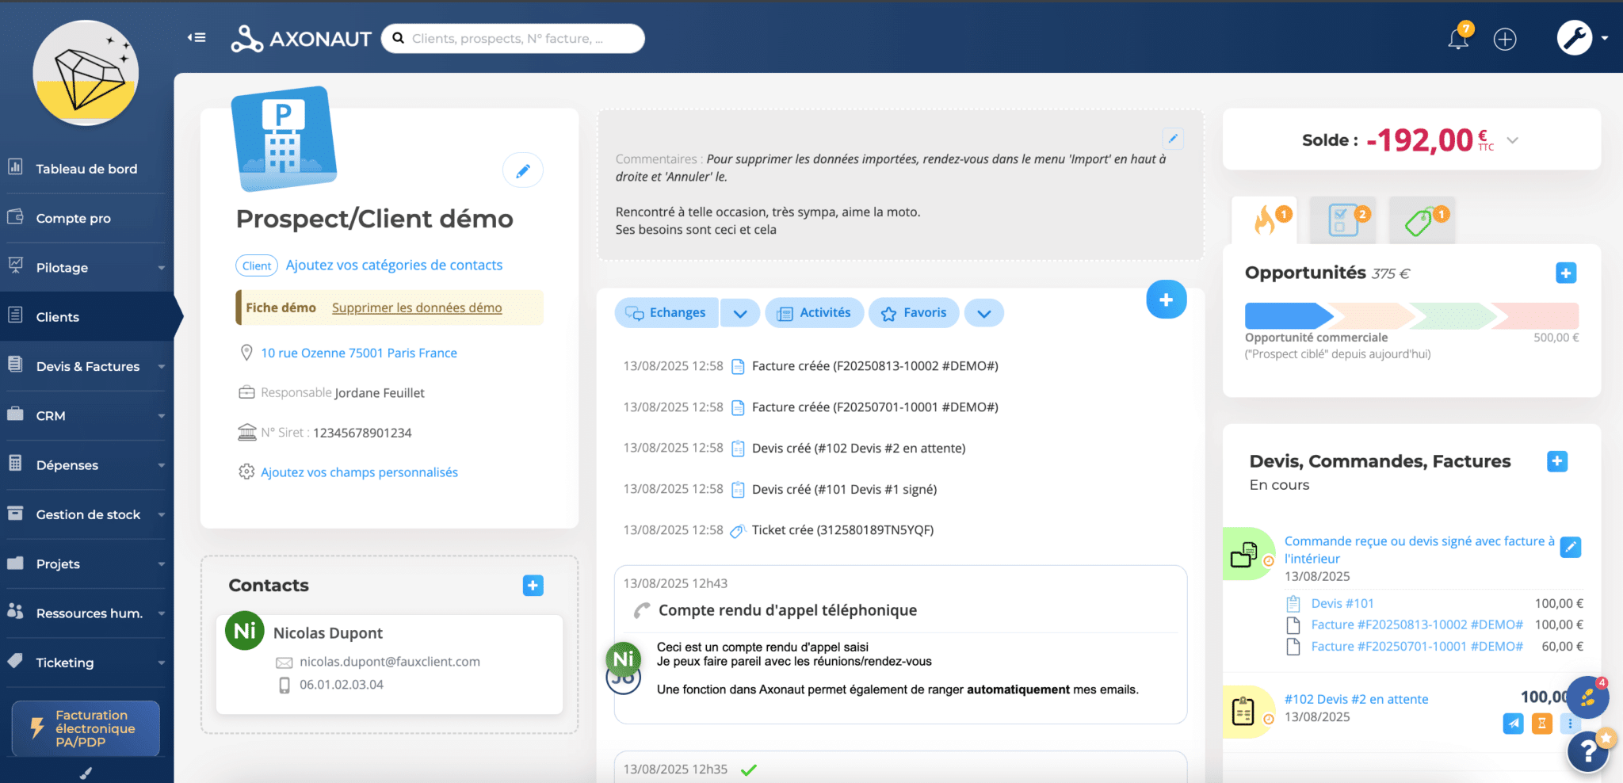Add an opportunity with the plus icon
The width and height of the screenshot is (1623, 783).
(x=1566, y=273)
